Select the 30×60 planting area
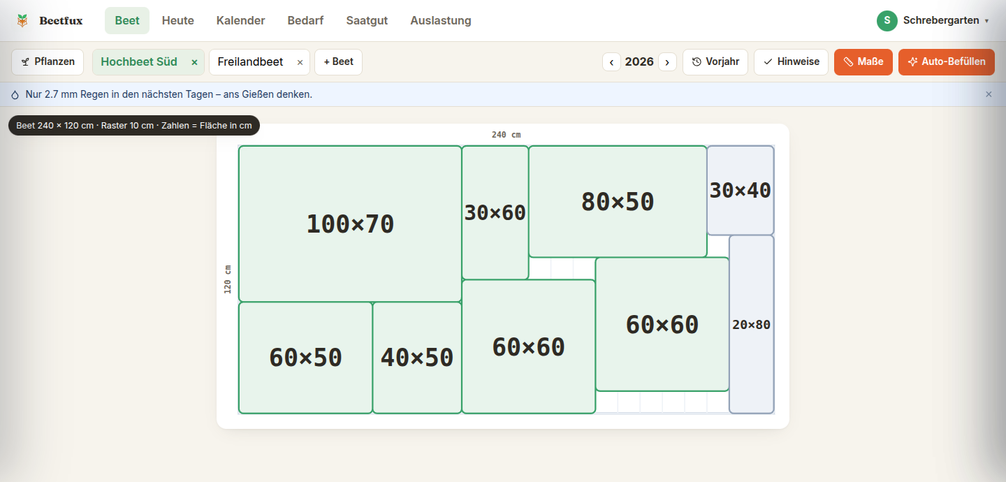The height and width of the screenshot is (482, 1006). (x=495, y=212)
